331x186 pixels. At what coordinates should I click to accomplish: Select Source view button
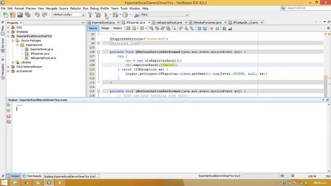[x=93, y=28]
